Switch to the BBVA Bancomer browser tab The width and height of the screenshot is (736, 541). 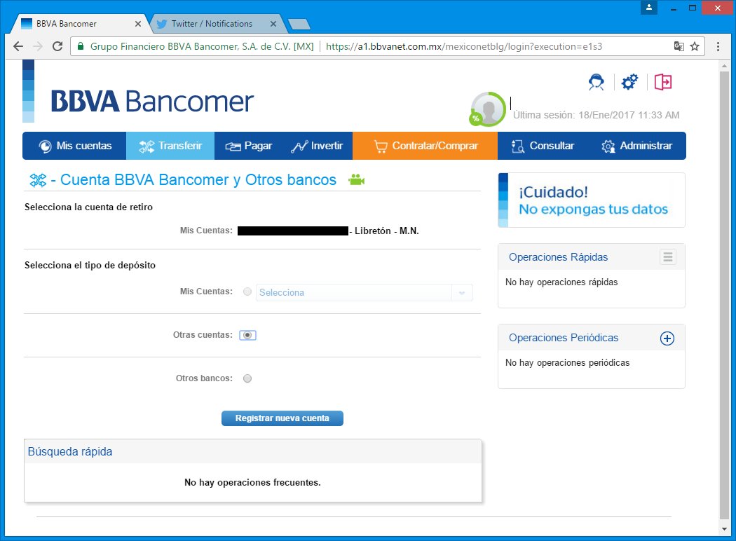coord(80,23)
